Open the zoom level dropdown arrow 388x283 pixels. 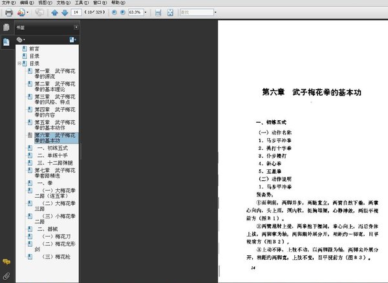click(145, 12)
